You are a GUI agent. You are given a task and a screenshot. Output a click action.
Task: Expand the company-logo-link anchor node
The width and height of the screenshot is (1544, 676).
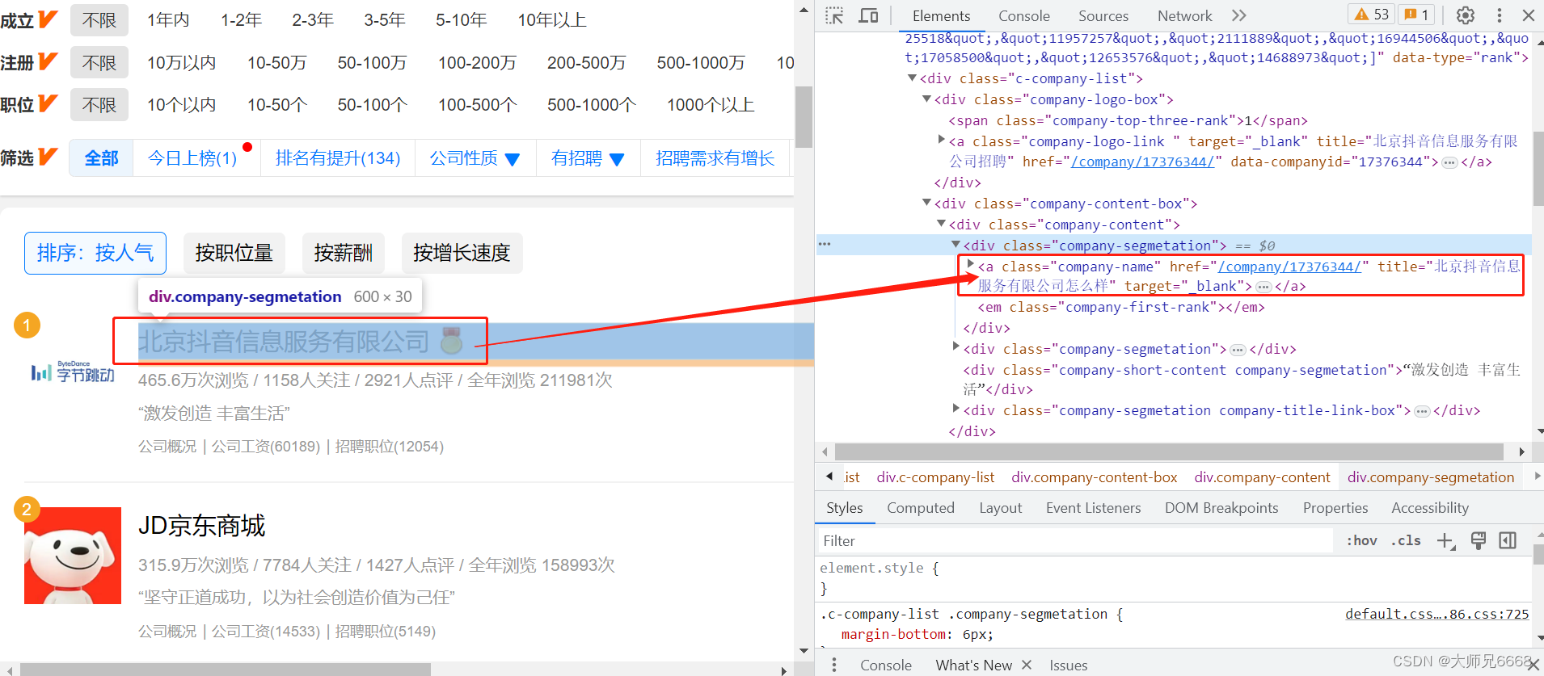pyautogui.click(x=941, y=140)
